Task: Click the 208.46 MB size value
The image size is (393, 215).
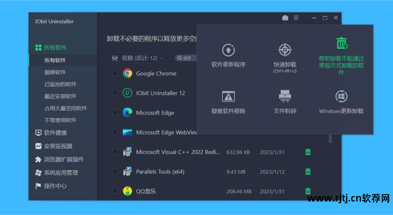Action: [x=239, y=191]
